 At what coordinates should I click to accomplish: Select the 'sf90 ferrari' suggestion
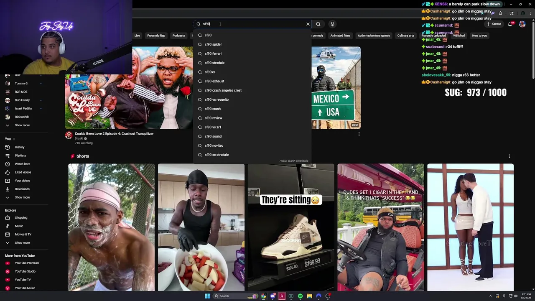point(252,54)
